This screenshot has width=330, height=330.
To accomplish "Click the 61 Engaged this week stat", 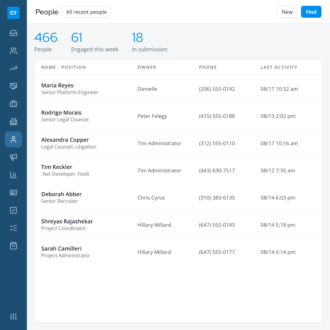I will tap(95, 42).
